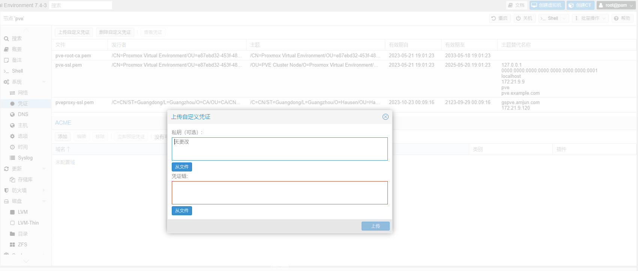Open DNS settings in the sidebar

[23, 115]
